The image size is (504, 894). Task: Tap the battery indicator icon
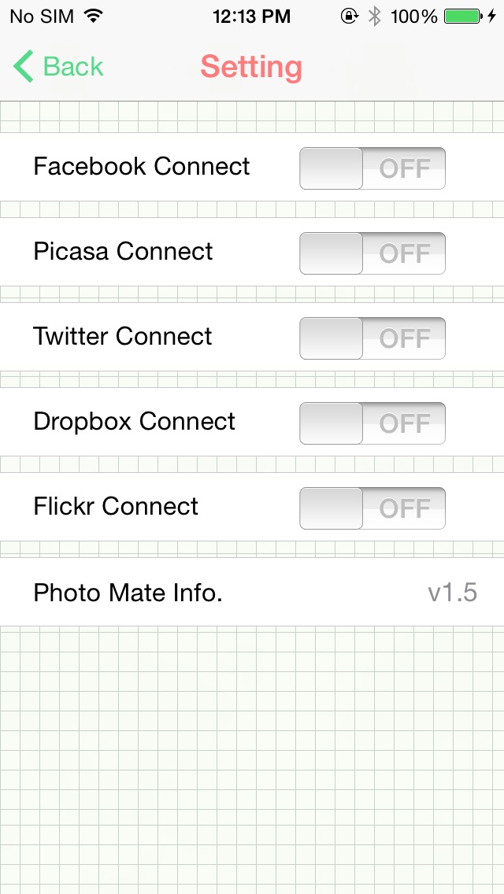point(461,16)
